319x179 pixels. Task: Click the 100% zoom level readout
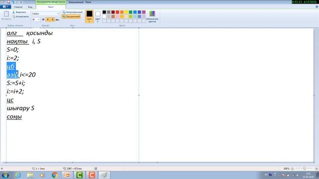pos(286,169)
